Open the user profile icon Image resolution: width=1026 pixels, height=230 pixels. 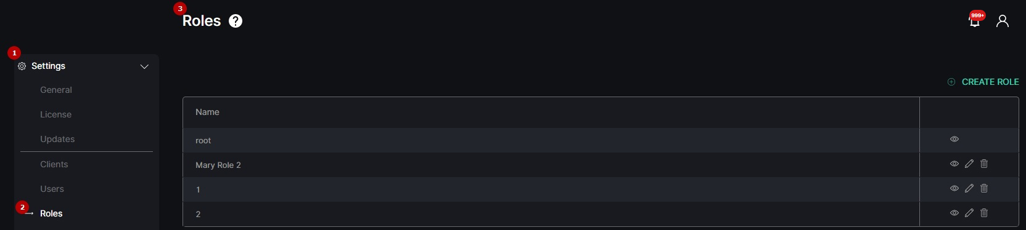coord(1003,22)
